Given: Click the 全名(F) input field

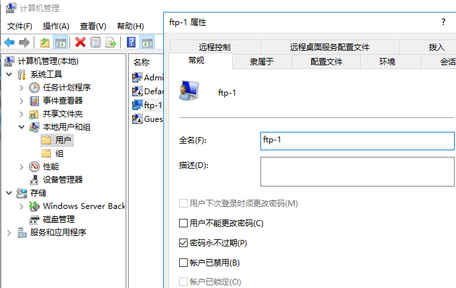Looking at the screenshot, I should click(x=358, y=141).
